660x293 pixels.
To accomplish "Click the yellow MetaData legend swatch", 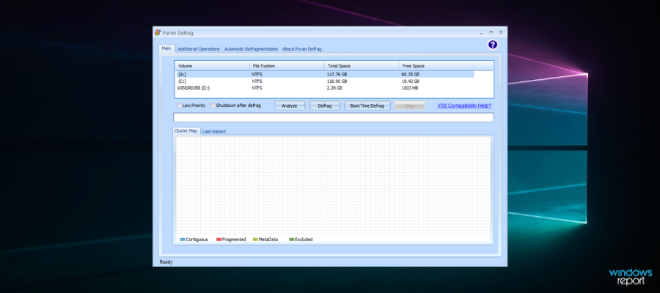I will click(255, 240).
